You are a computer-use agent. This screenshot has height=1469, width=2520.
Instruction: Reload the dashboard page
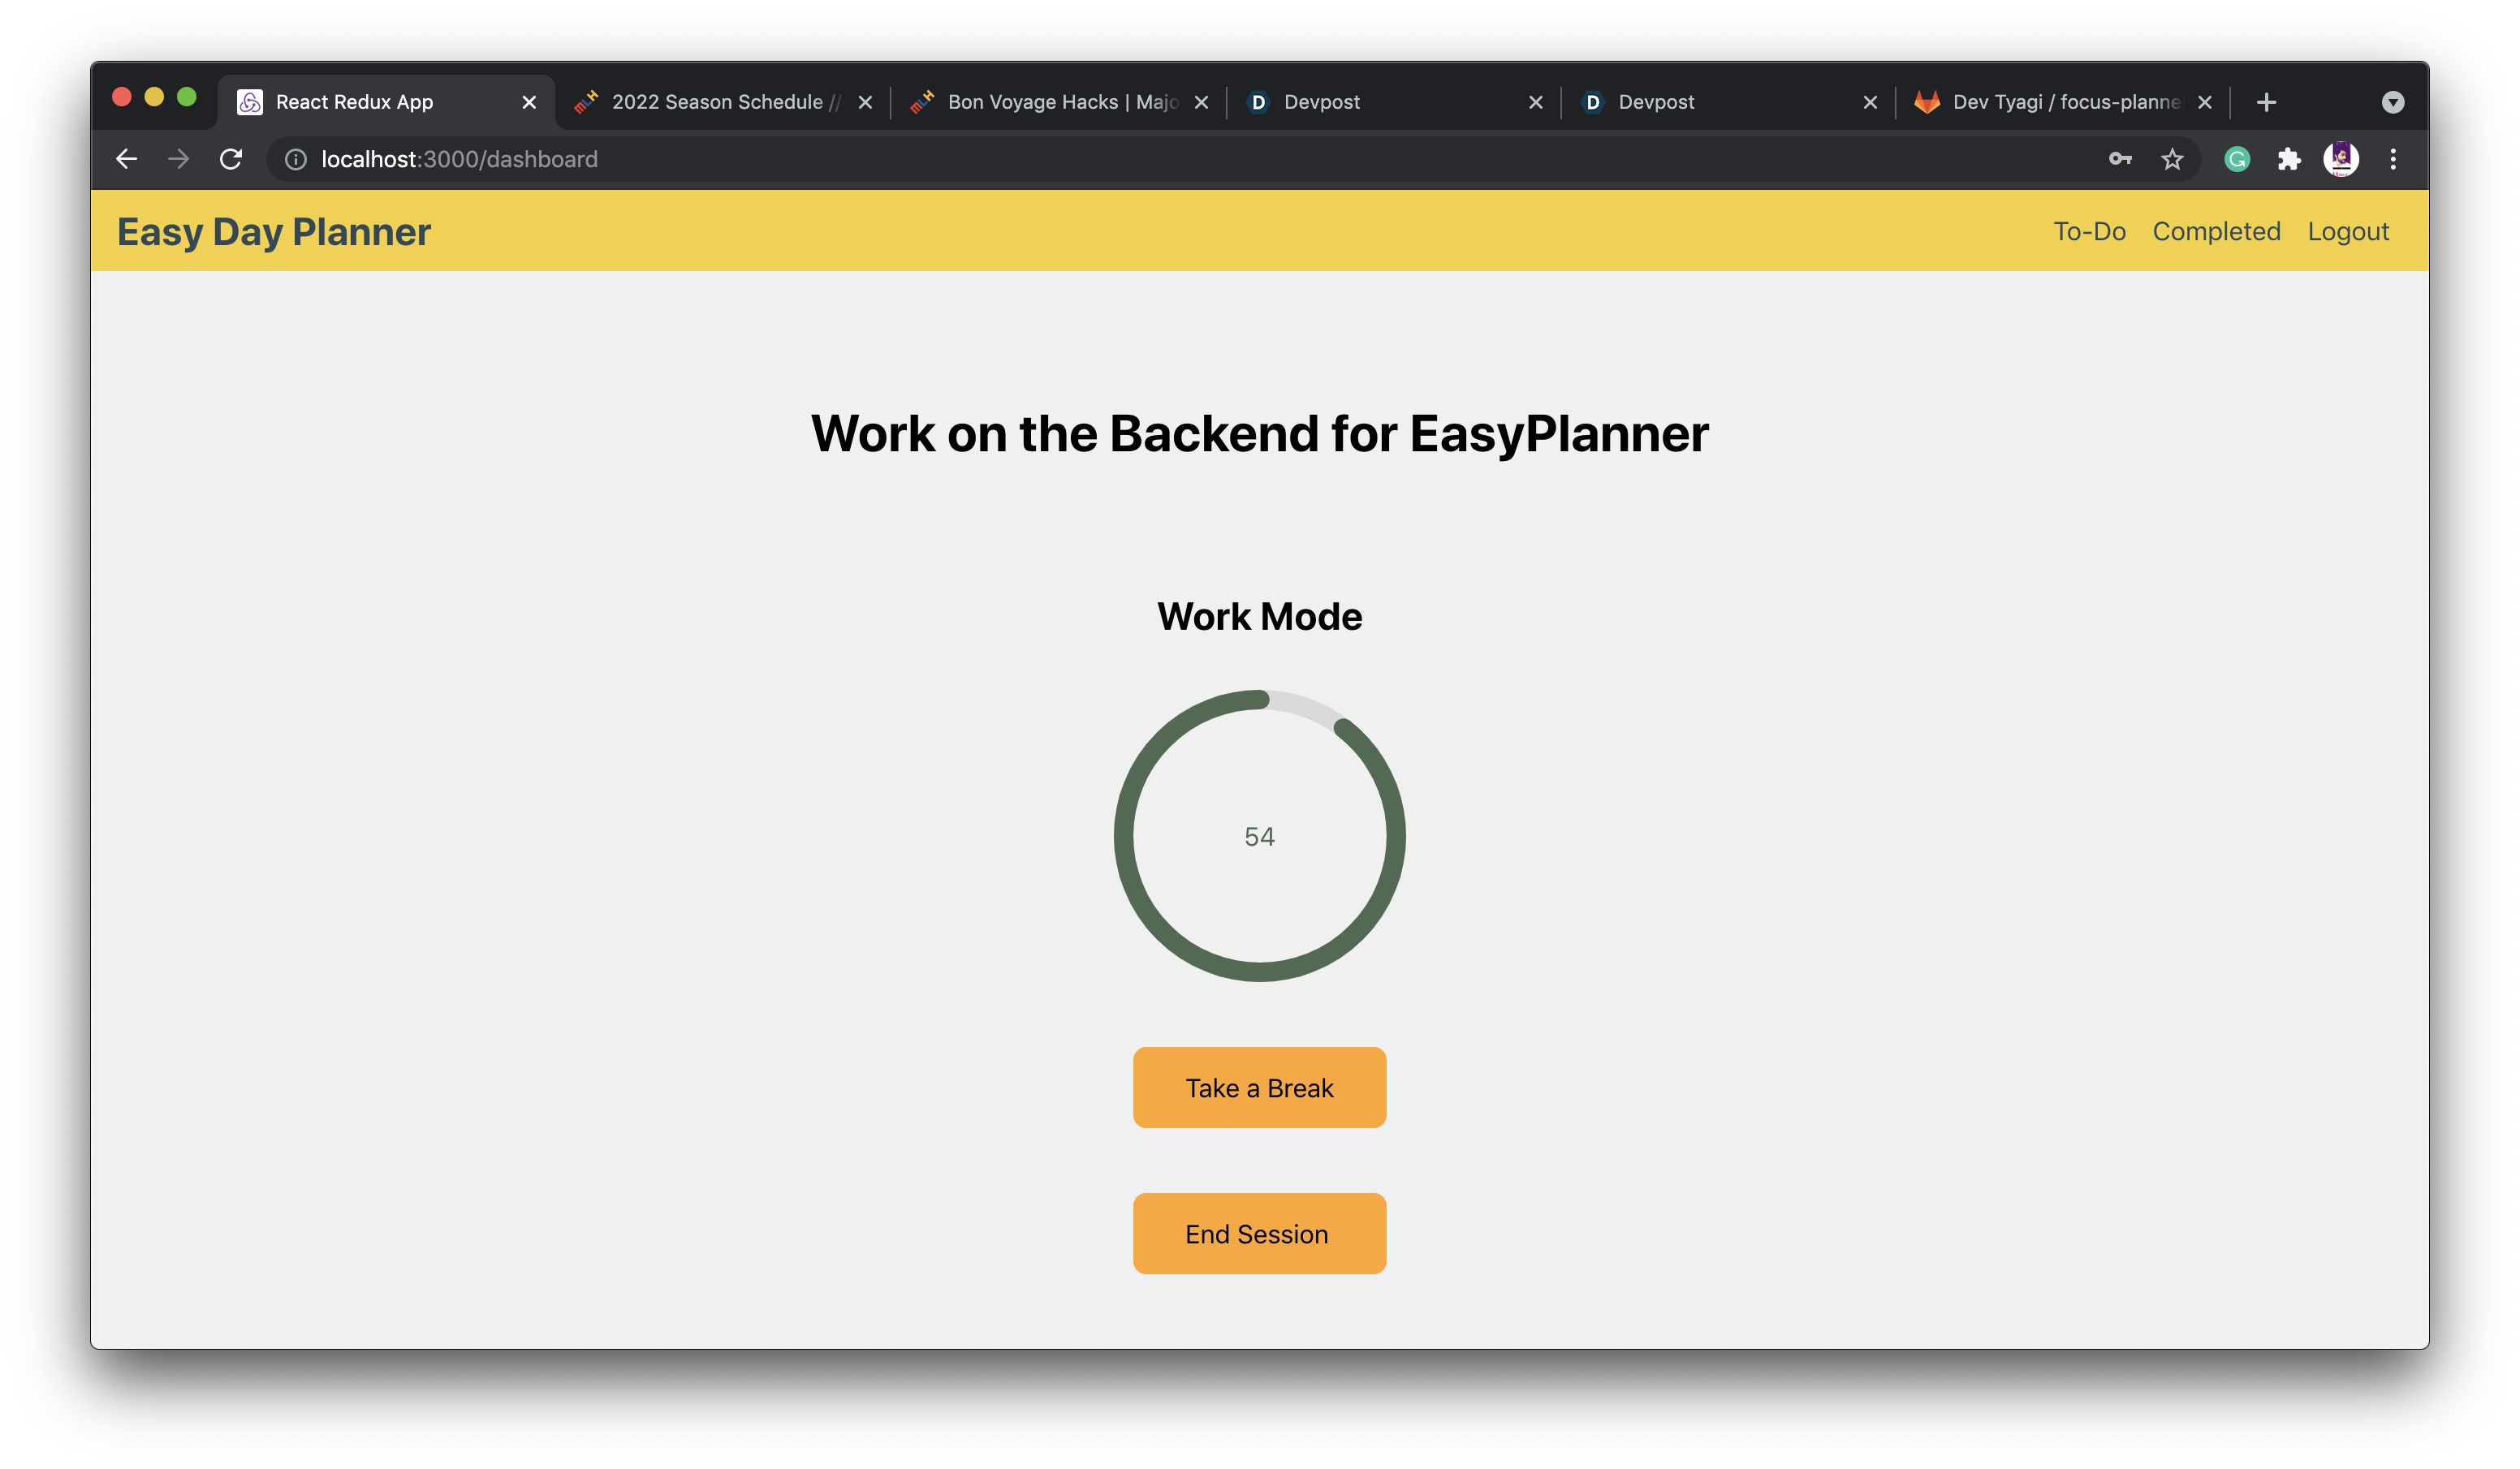click(231, 159)
